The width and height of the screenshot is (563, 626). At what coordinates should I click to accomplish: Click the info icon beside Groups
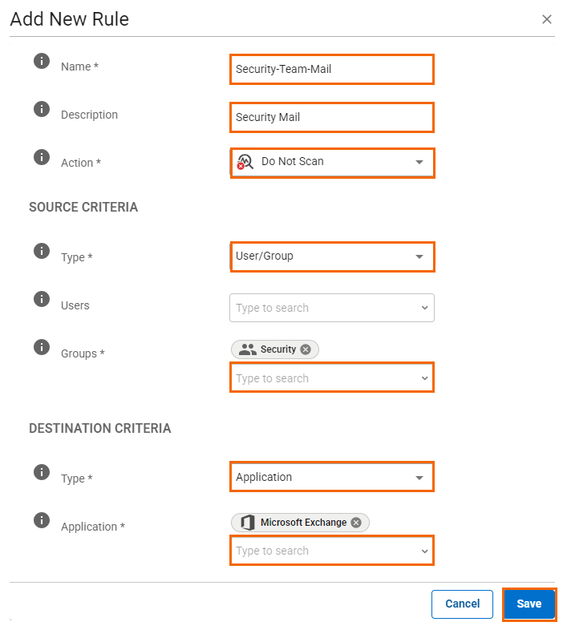tap(42, 347)
